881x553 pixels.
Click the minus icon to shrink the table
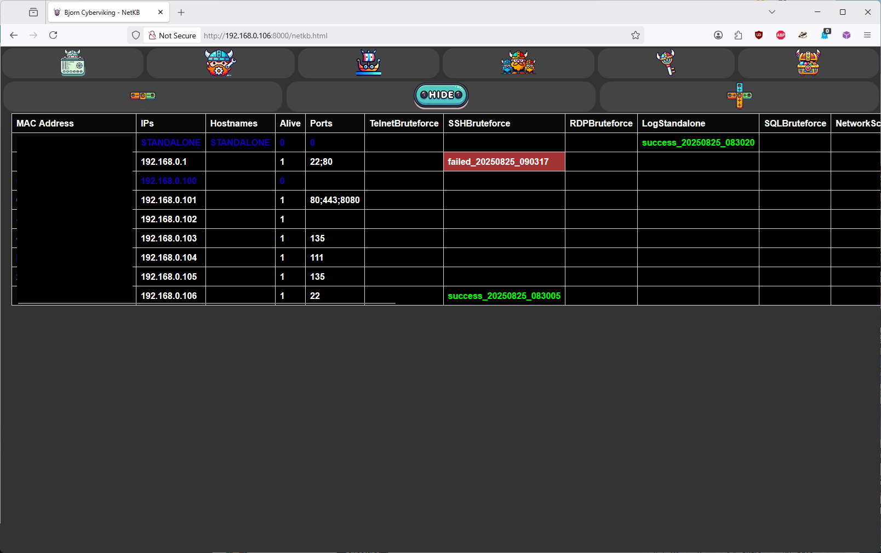click(142, 96)
